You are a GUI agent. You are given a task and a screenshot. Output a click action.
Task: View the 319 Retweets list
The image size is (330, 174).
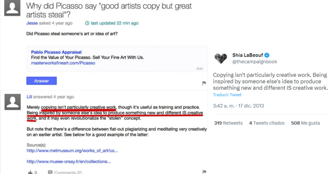pos(228,123)
